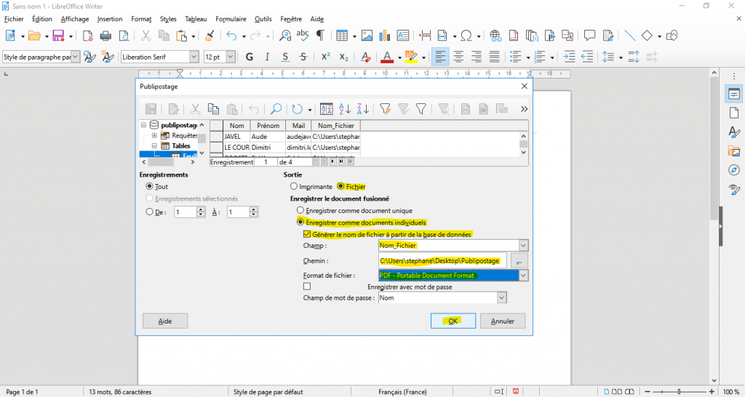The height and width of the screenshot is (397, 745).
Task: Click the Chemin path input field
Action: 443,261
